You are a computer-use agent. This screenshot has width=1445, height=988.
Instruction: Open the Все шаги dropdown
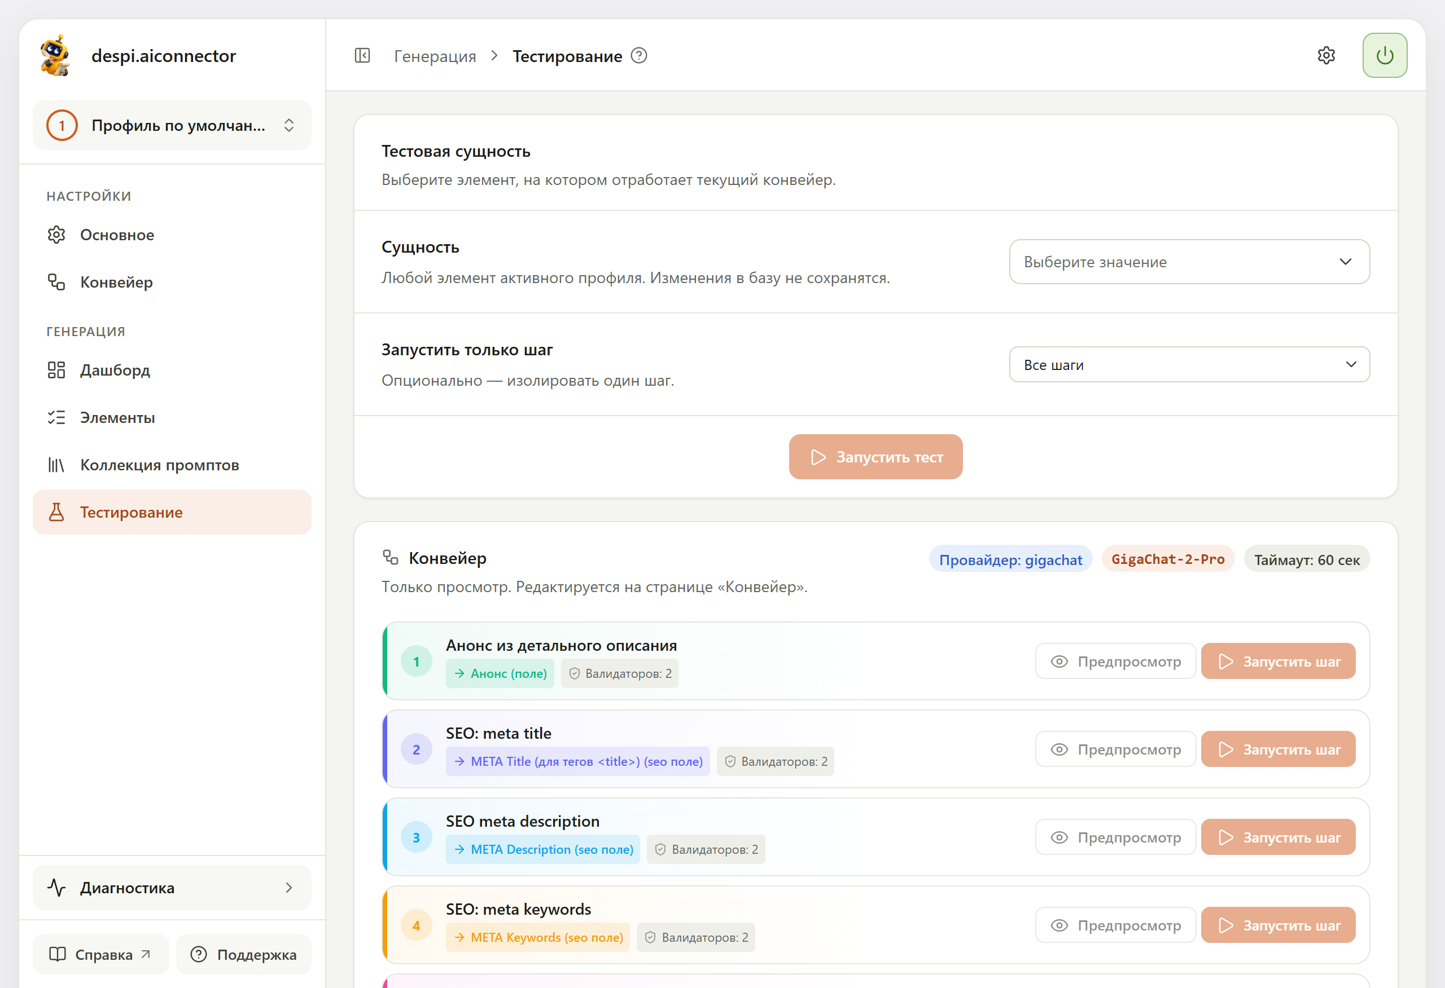1189,365
